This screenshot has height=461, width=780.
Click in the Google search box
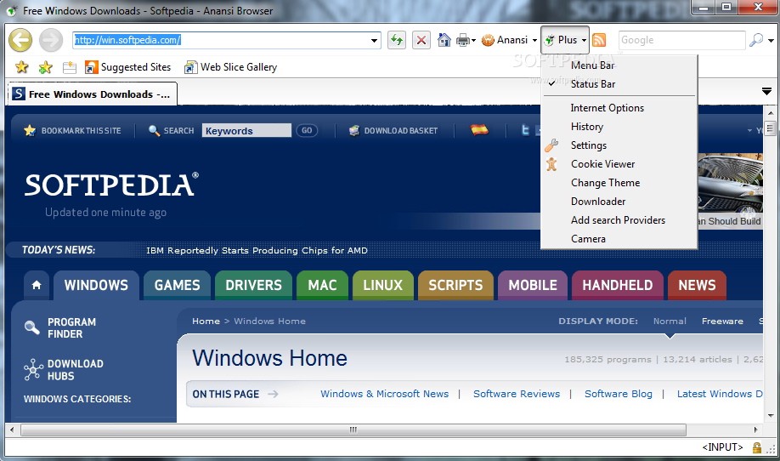tap(681, 40)
